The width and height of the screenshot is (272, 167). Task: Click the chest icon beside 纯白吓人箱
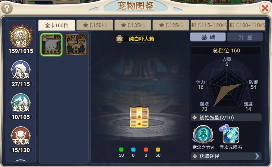pos(120,39)
